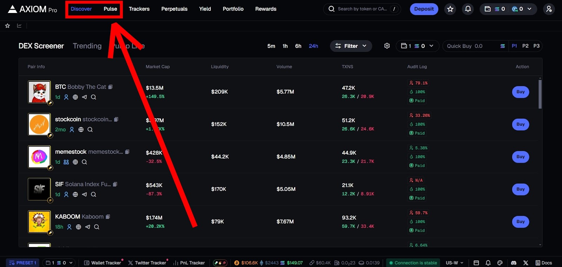The width and height of the screenshot is (562, 267).
Task: Expand the footer wallet selector dropdown
Action: (59, 263)
